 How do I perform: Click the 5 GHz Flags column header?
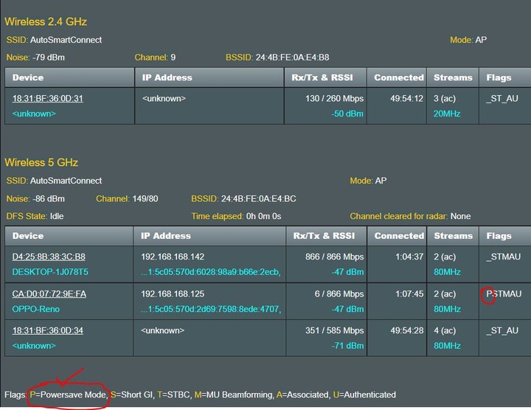[x=505, y=236]
